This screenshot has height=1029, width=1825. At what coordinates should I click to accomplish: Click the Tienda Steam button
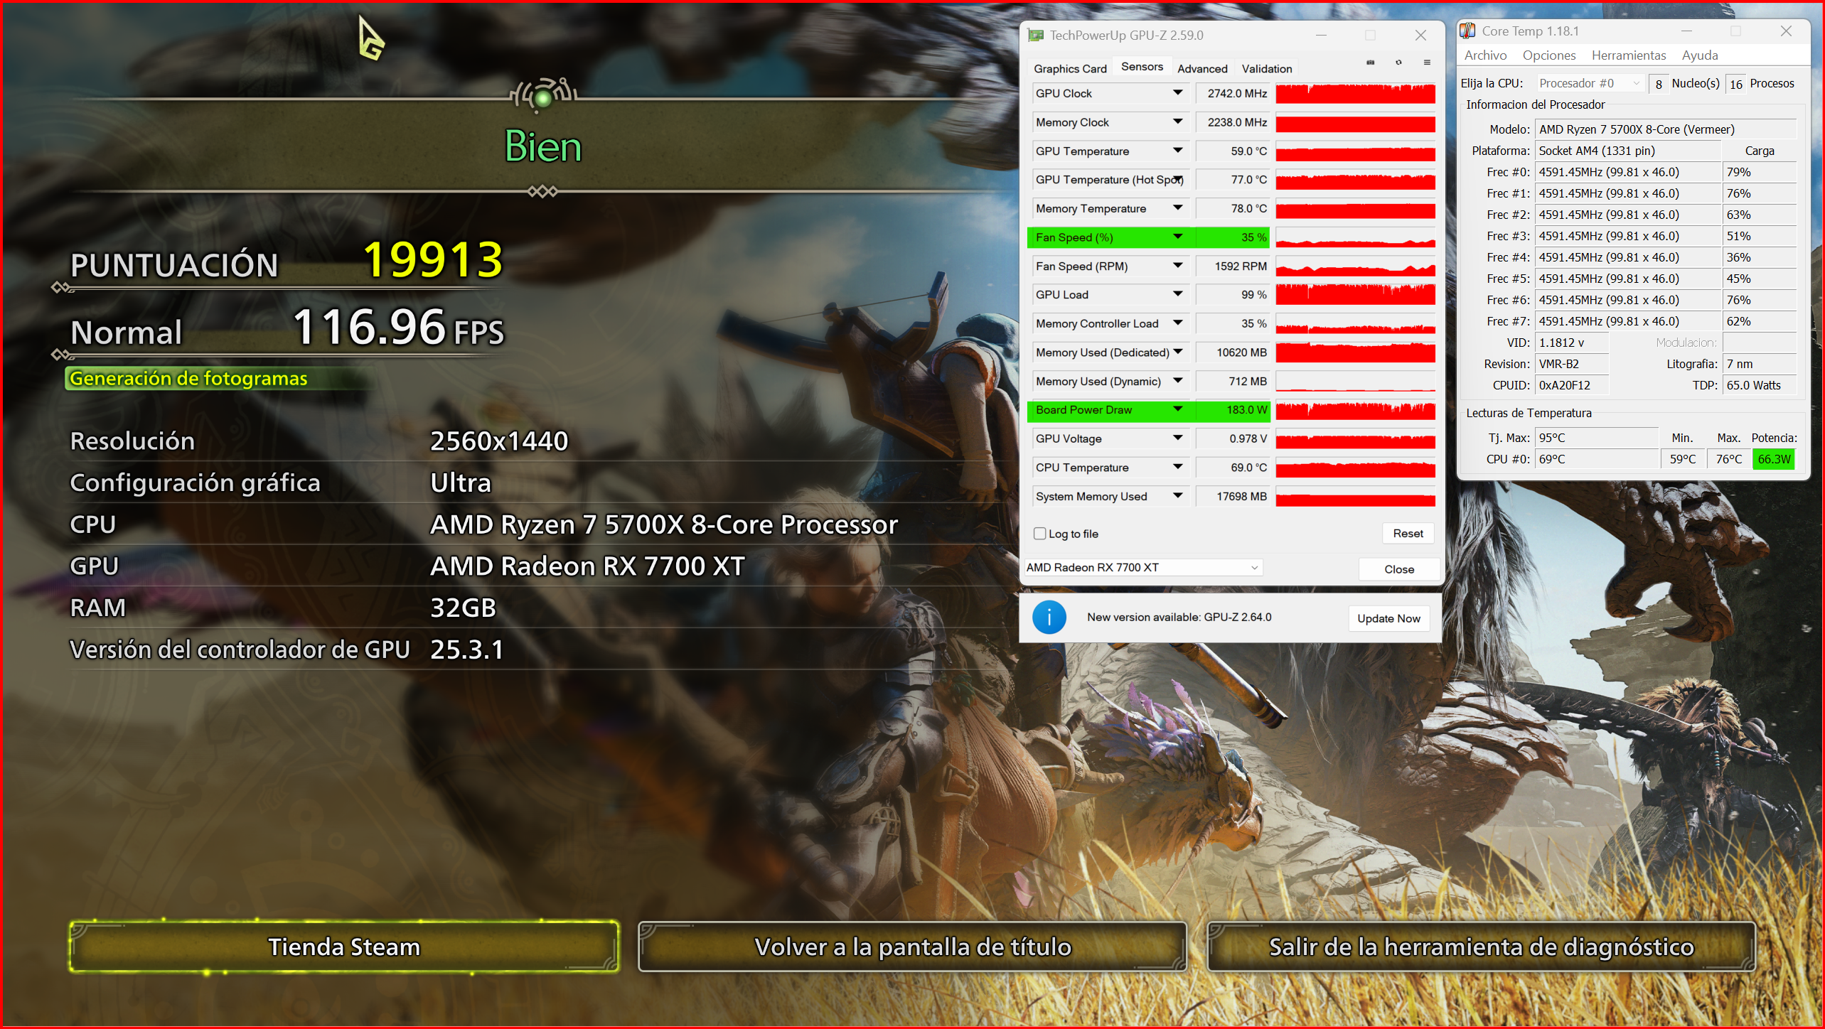(x=344, y=947)
